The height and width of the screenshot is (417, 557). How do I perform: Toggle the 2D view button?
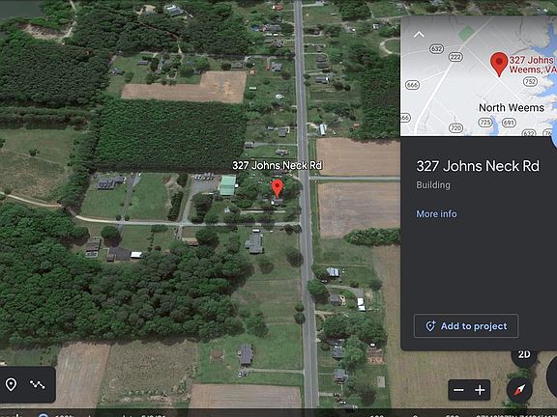tap(524, 355)
